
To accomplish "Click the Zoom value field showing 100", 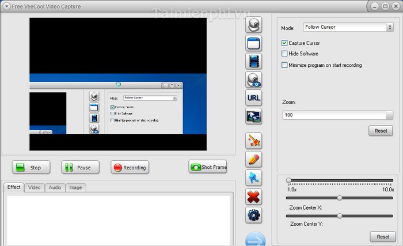I will 338,115.
